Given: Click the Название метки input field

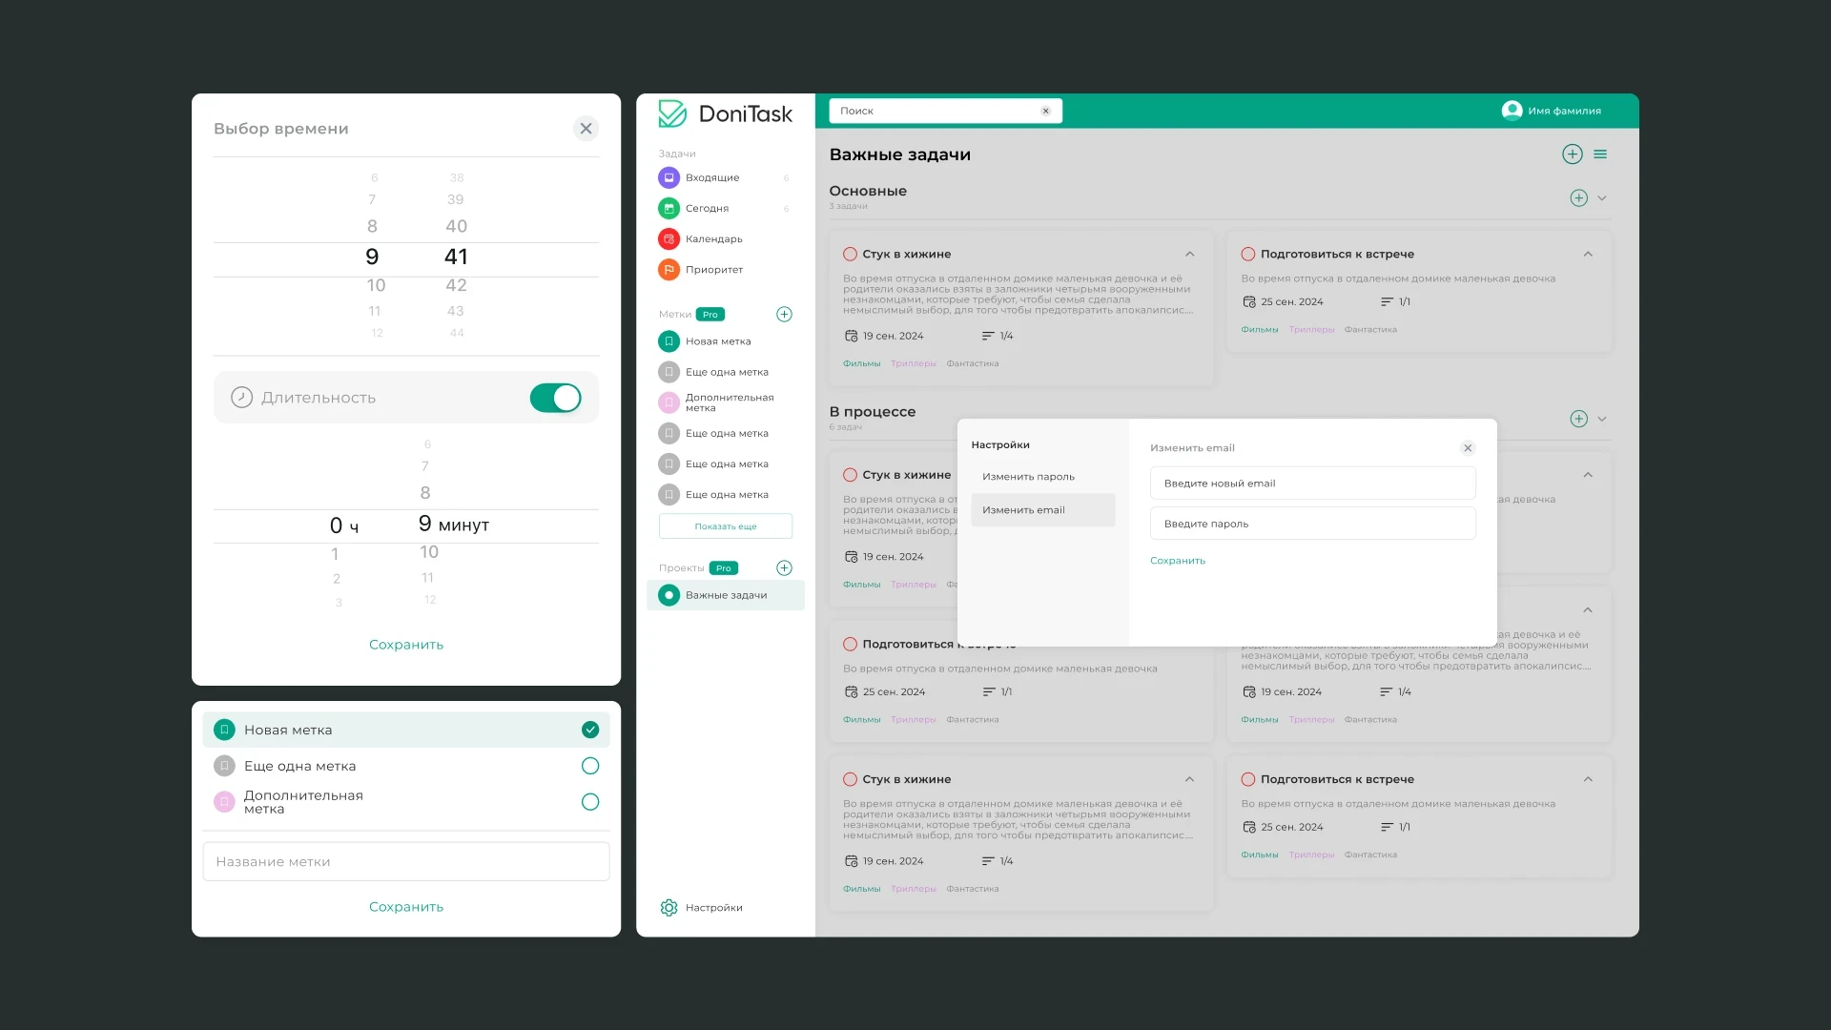Looking at the screenshot, I should [405, 861].
